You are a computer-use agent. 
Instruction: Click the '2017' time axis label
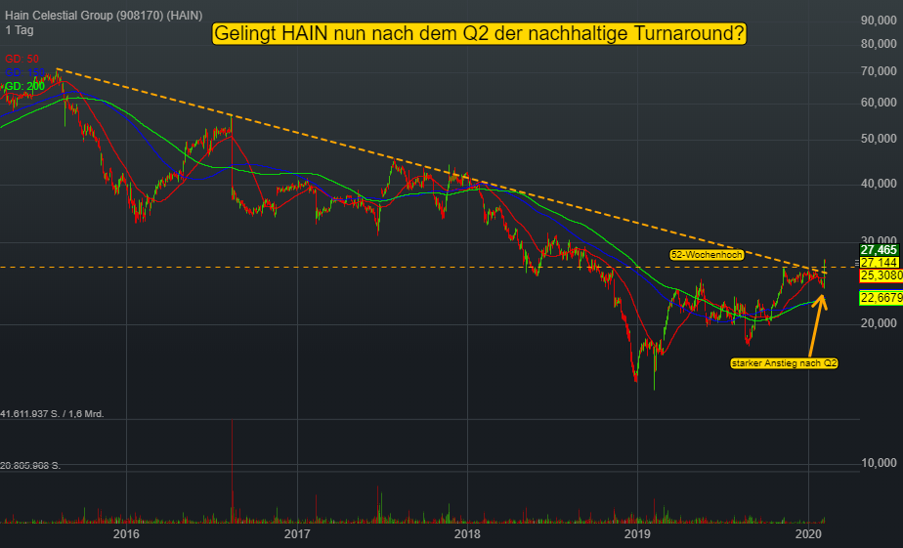[x=296, y=534]
